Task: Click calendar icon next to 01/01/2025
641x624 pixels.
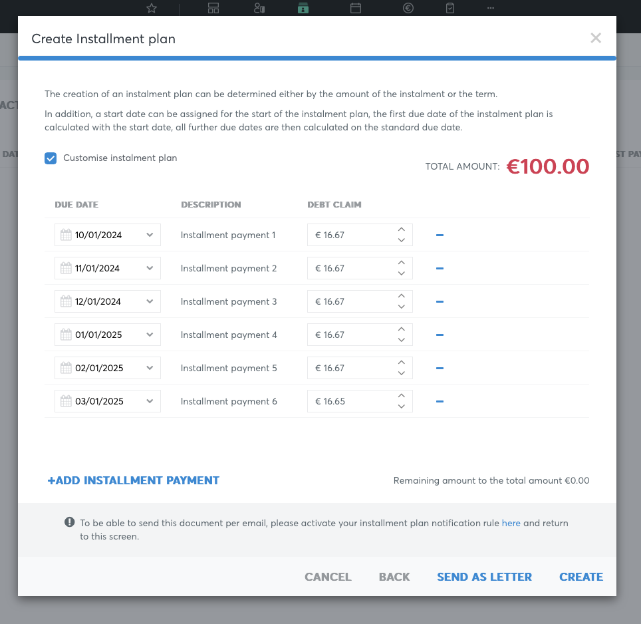Action: [66, 335]
